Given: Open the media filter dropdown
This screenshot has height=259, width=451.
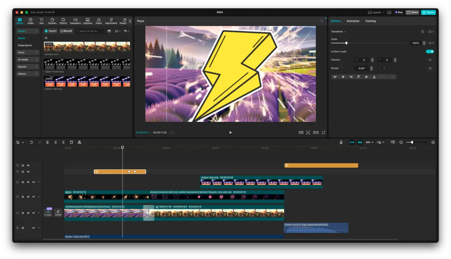Looking at the screenshot, I should coord(127,31).
